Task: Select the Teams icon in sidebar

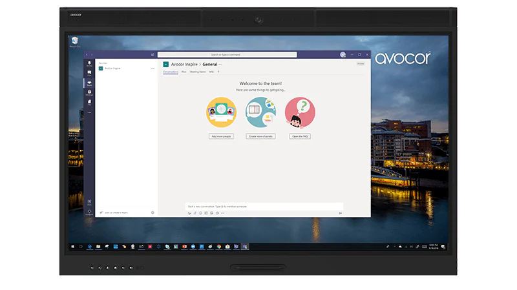Action: (x=89, y=83)
